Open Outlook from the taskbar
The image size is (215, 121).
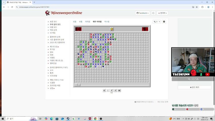tap(63, 119)
